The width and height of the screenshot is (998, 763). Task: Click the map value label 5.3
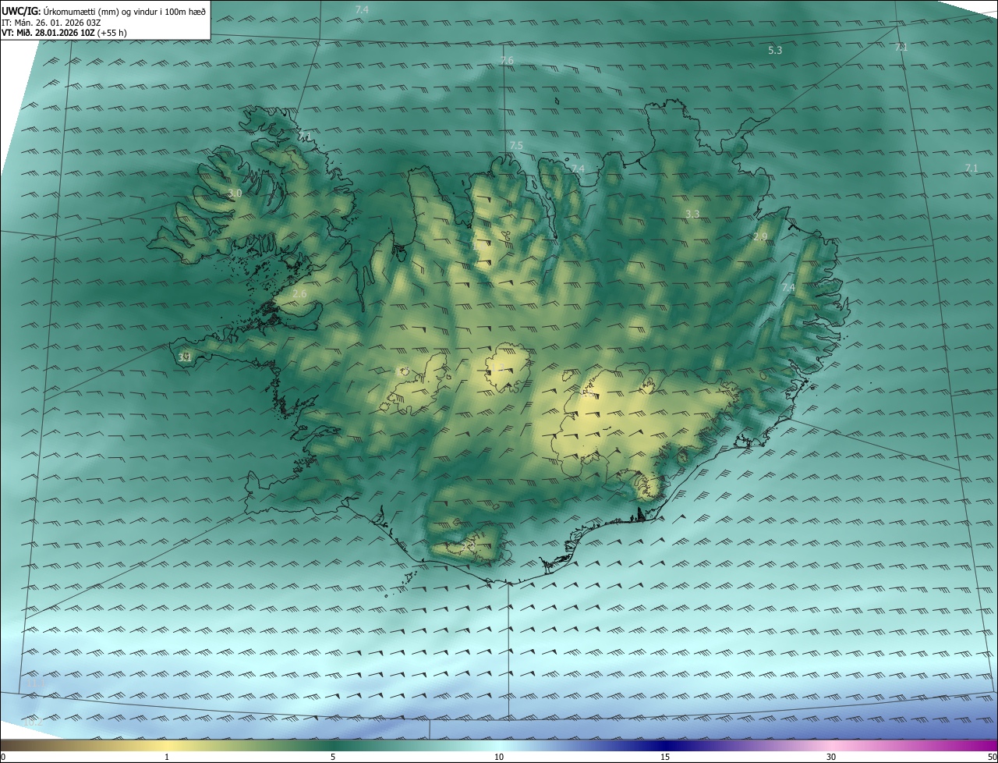click(775, 50)
